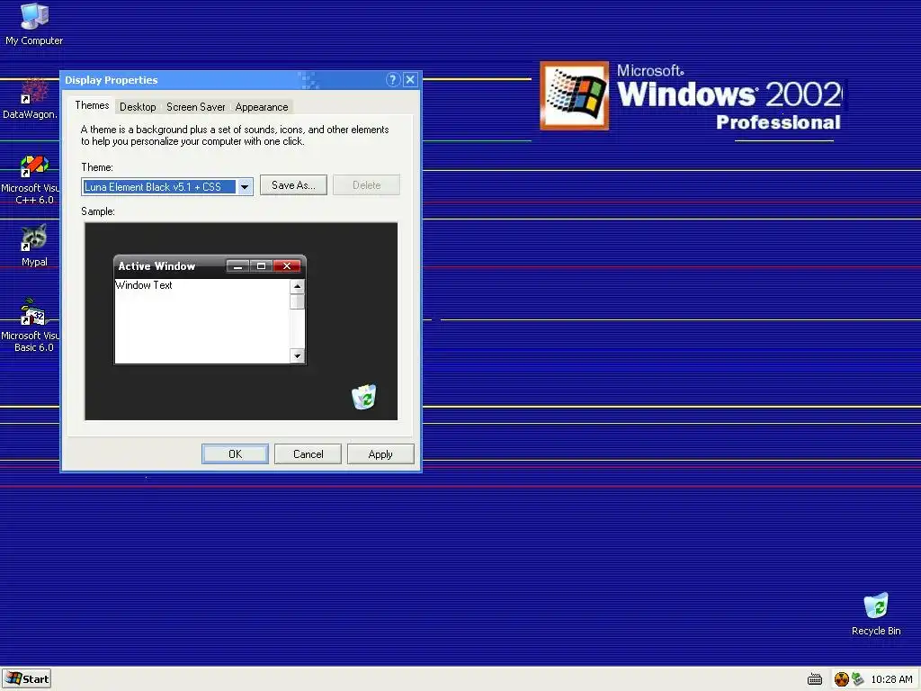Click the sample scrollbar thumb
The image size is (921, 691).
click(297, 301)
